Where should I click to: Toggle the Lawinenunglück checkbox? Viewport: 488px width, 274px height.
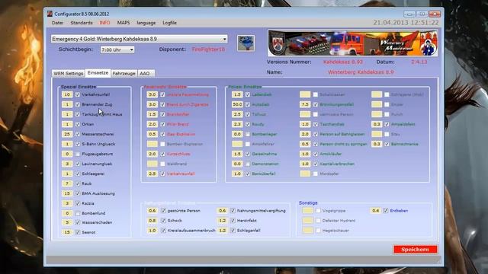78,164
